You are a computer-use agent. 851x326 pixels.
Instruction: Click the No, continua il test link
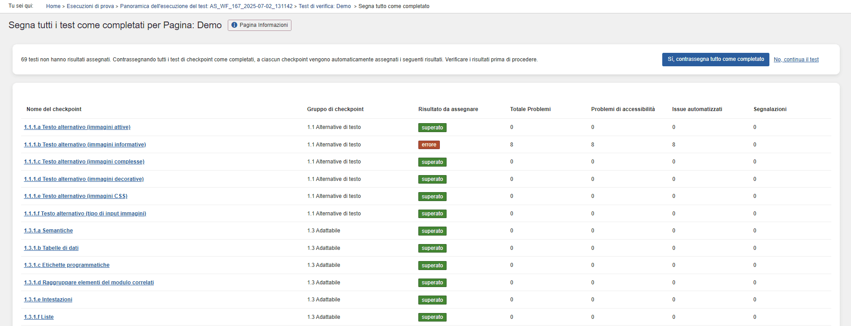point(796,60)
